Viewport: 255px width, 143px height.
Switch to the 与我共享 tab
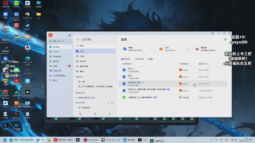pyautogui.click(x=139, y=59)
